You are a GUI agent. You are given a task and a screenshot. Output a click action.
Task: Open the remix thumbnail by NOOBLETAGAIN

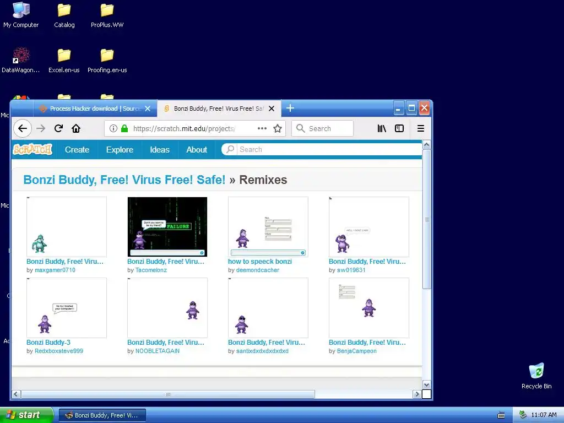tap(167, 307)
